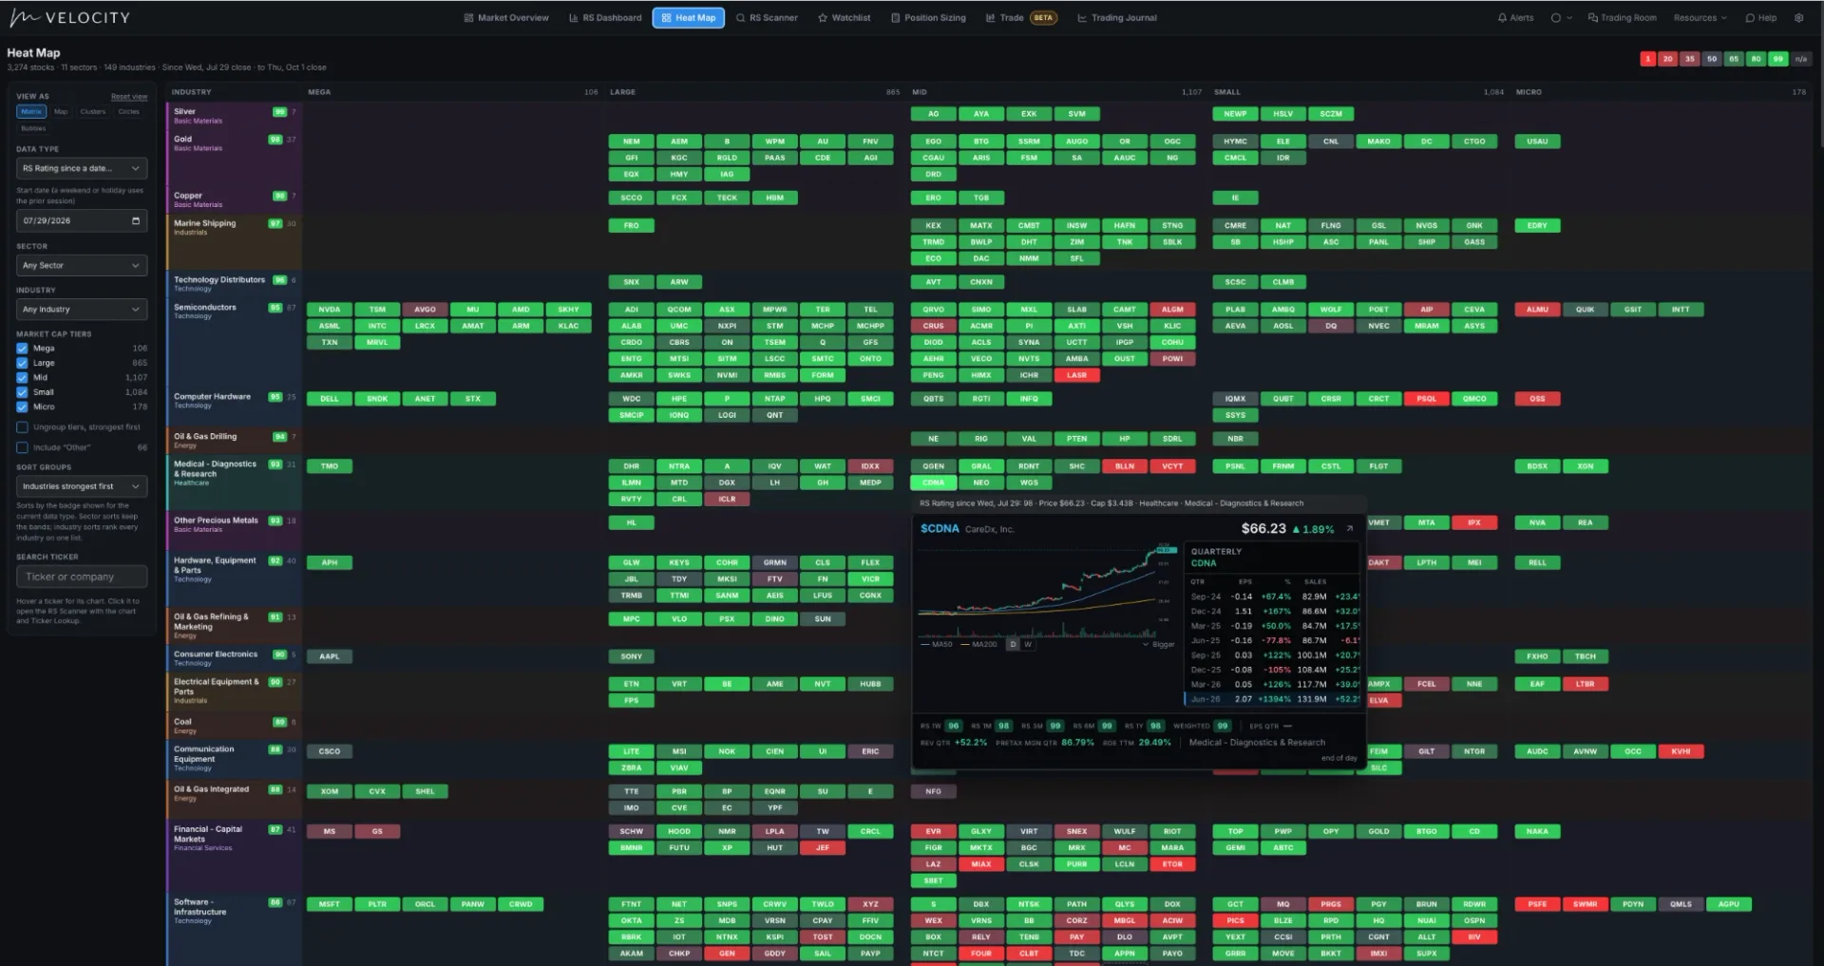Uncheck the Mega market cap tier
The width and height of the screenshot is (1824, 966).
22,349
